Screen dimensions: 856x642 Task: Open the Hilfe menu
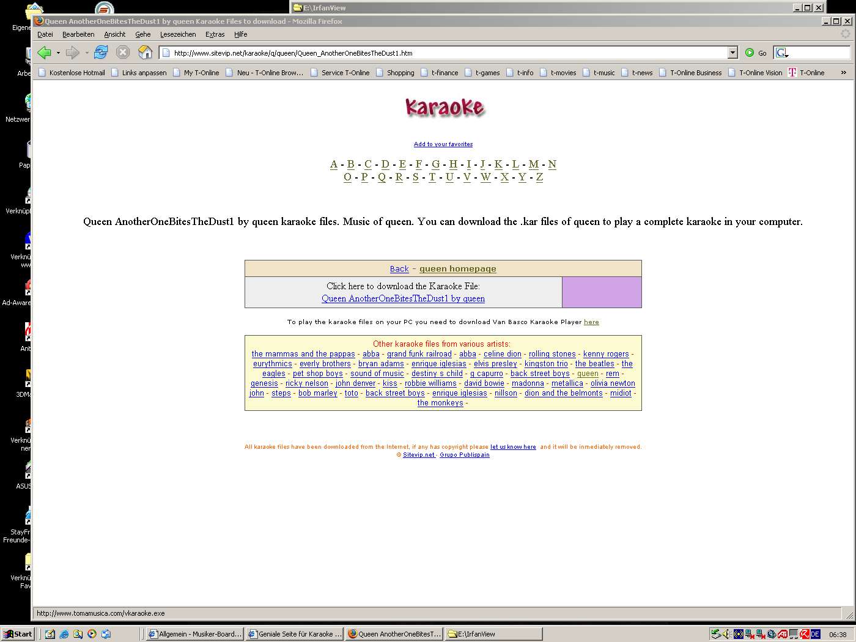pos(240,34)
